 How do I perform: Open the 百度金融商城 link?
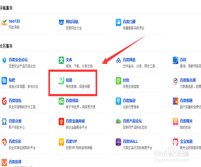(75, 121)
